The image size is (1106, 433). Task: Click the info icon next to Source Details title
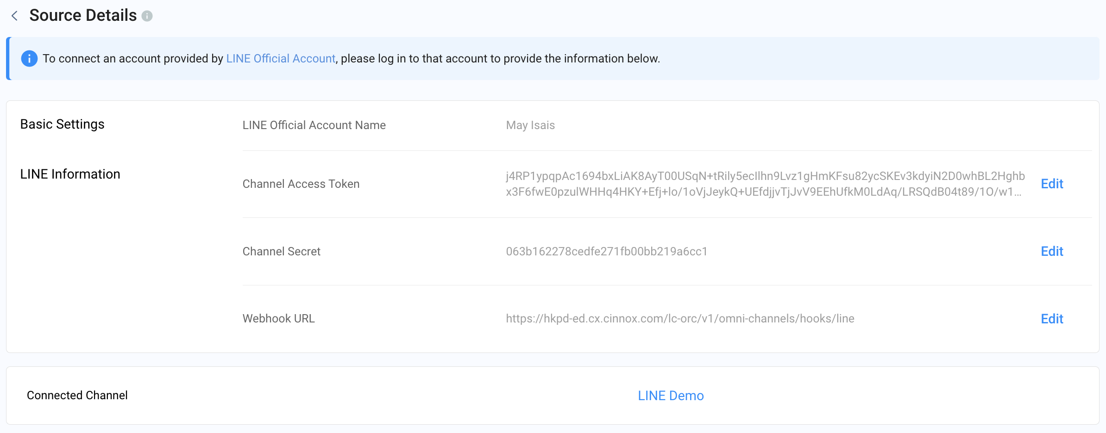click(147, 16)
